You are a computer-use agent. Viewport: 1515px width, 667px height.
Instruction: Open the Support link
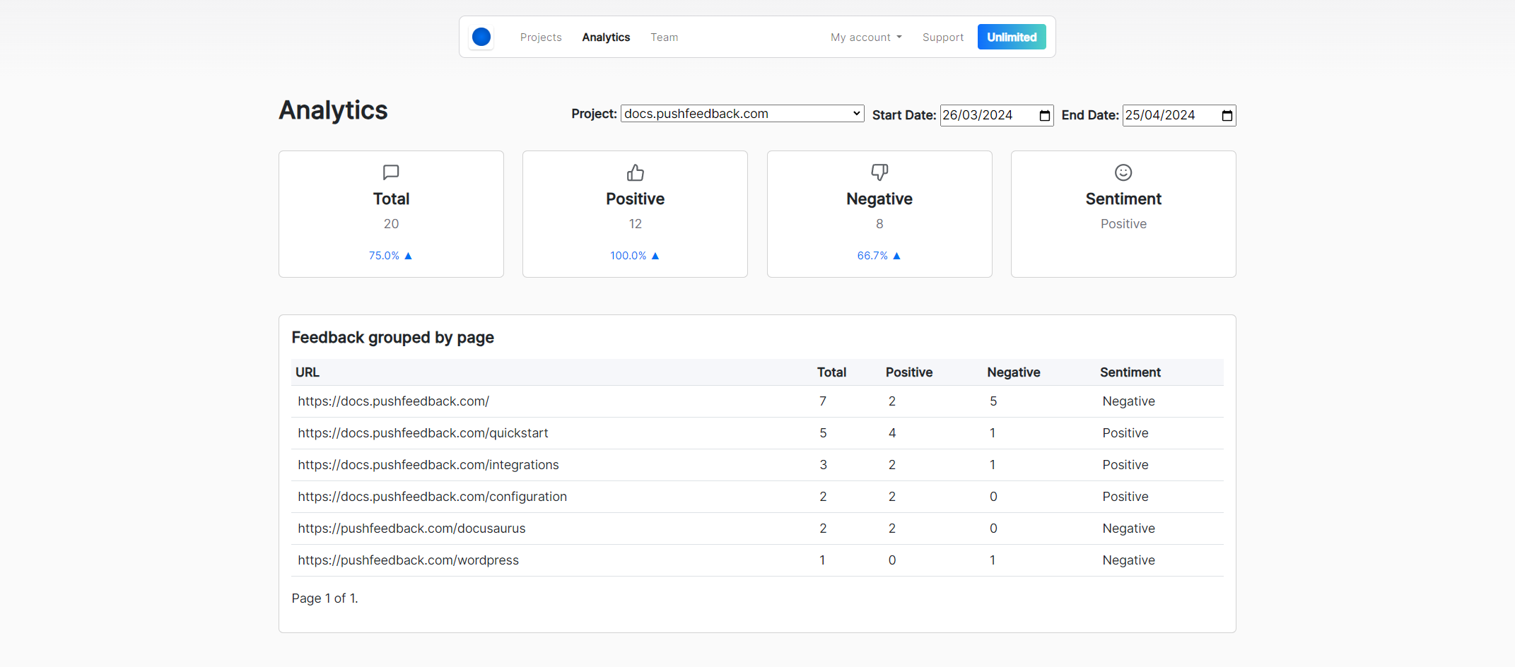(x=943, y=37)
